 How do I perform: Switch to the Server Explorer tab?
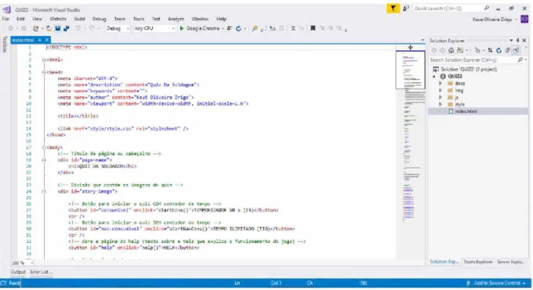pyautogui.click(x=511, y=262)
